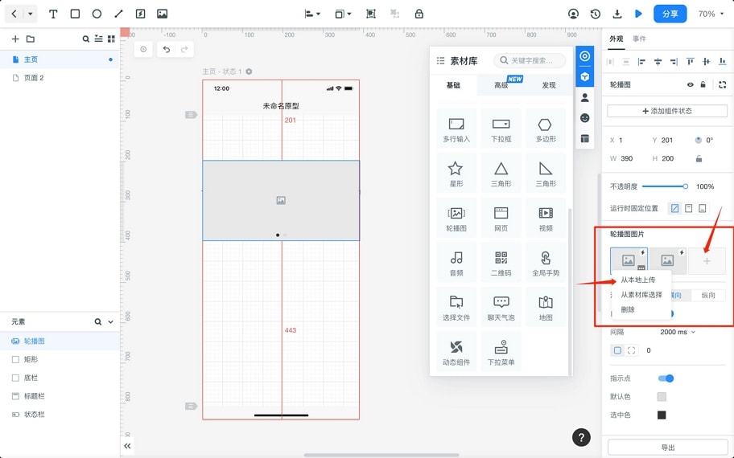This screenshot has height=458, width=734.
Task: Insert the 多边形 polygon shape
Action: (x=546, y=129)
